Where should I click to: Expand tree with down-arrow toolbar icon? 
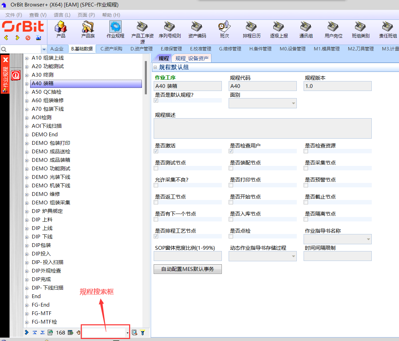43,332
